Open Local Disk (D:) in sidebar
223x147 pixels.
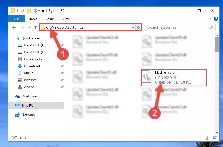tap(35, 52)
